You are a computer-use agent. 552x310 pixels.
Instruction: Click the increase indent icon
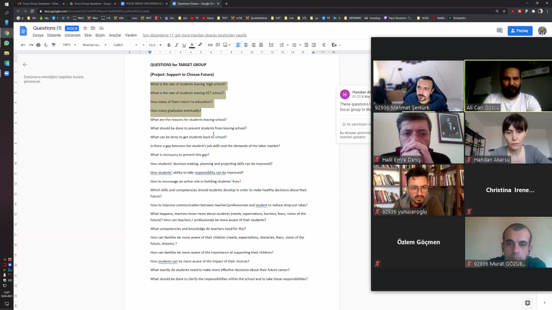coord(314,45)
